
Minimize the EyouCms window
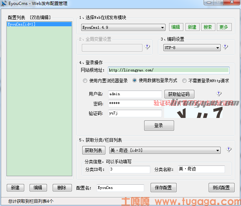(209, 2)
